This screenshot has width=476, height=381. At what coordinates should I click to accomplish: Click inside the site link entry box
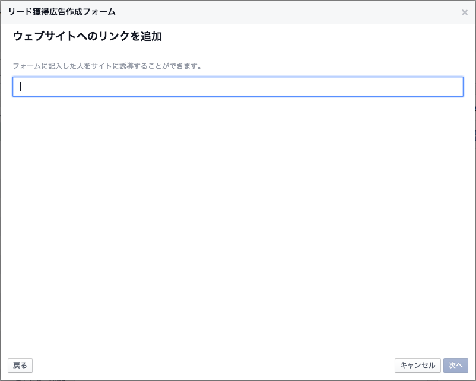(238, 87)
